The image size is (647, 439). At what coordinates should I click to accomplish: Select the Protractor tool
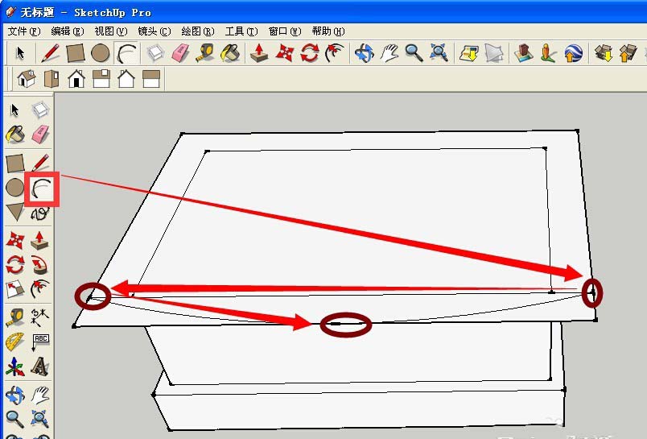(x=14, y=342)
